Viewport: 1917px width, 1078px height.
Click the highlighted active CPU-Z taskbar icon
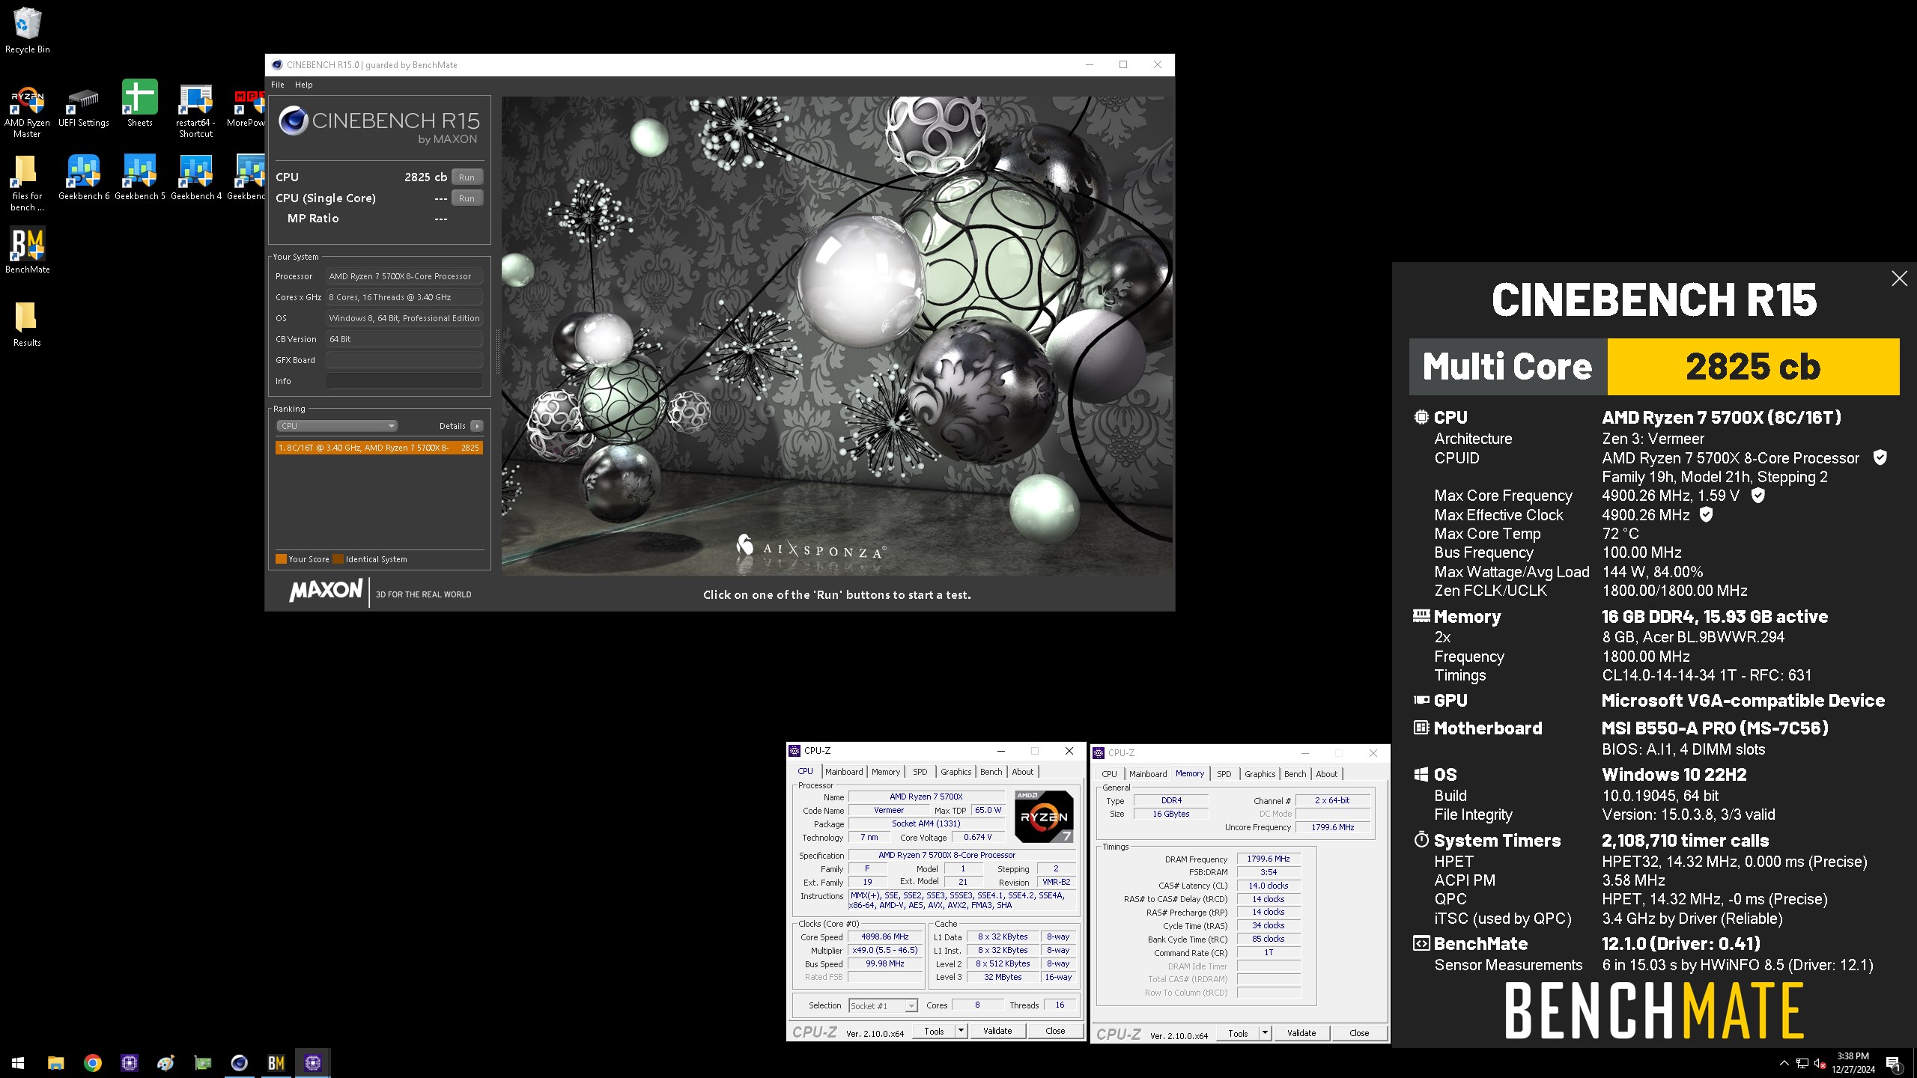pyautogui.click(x=313, y=1062)
